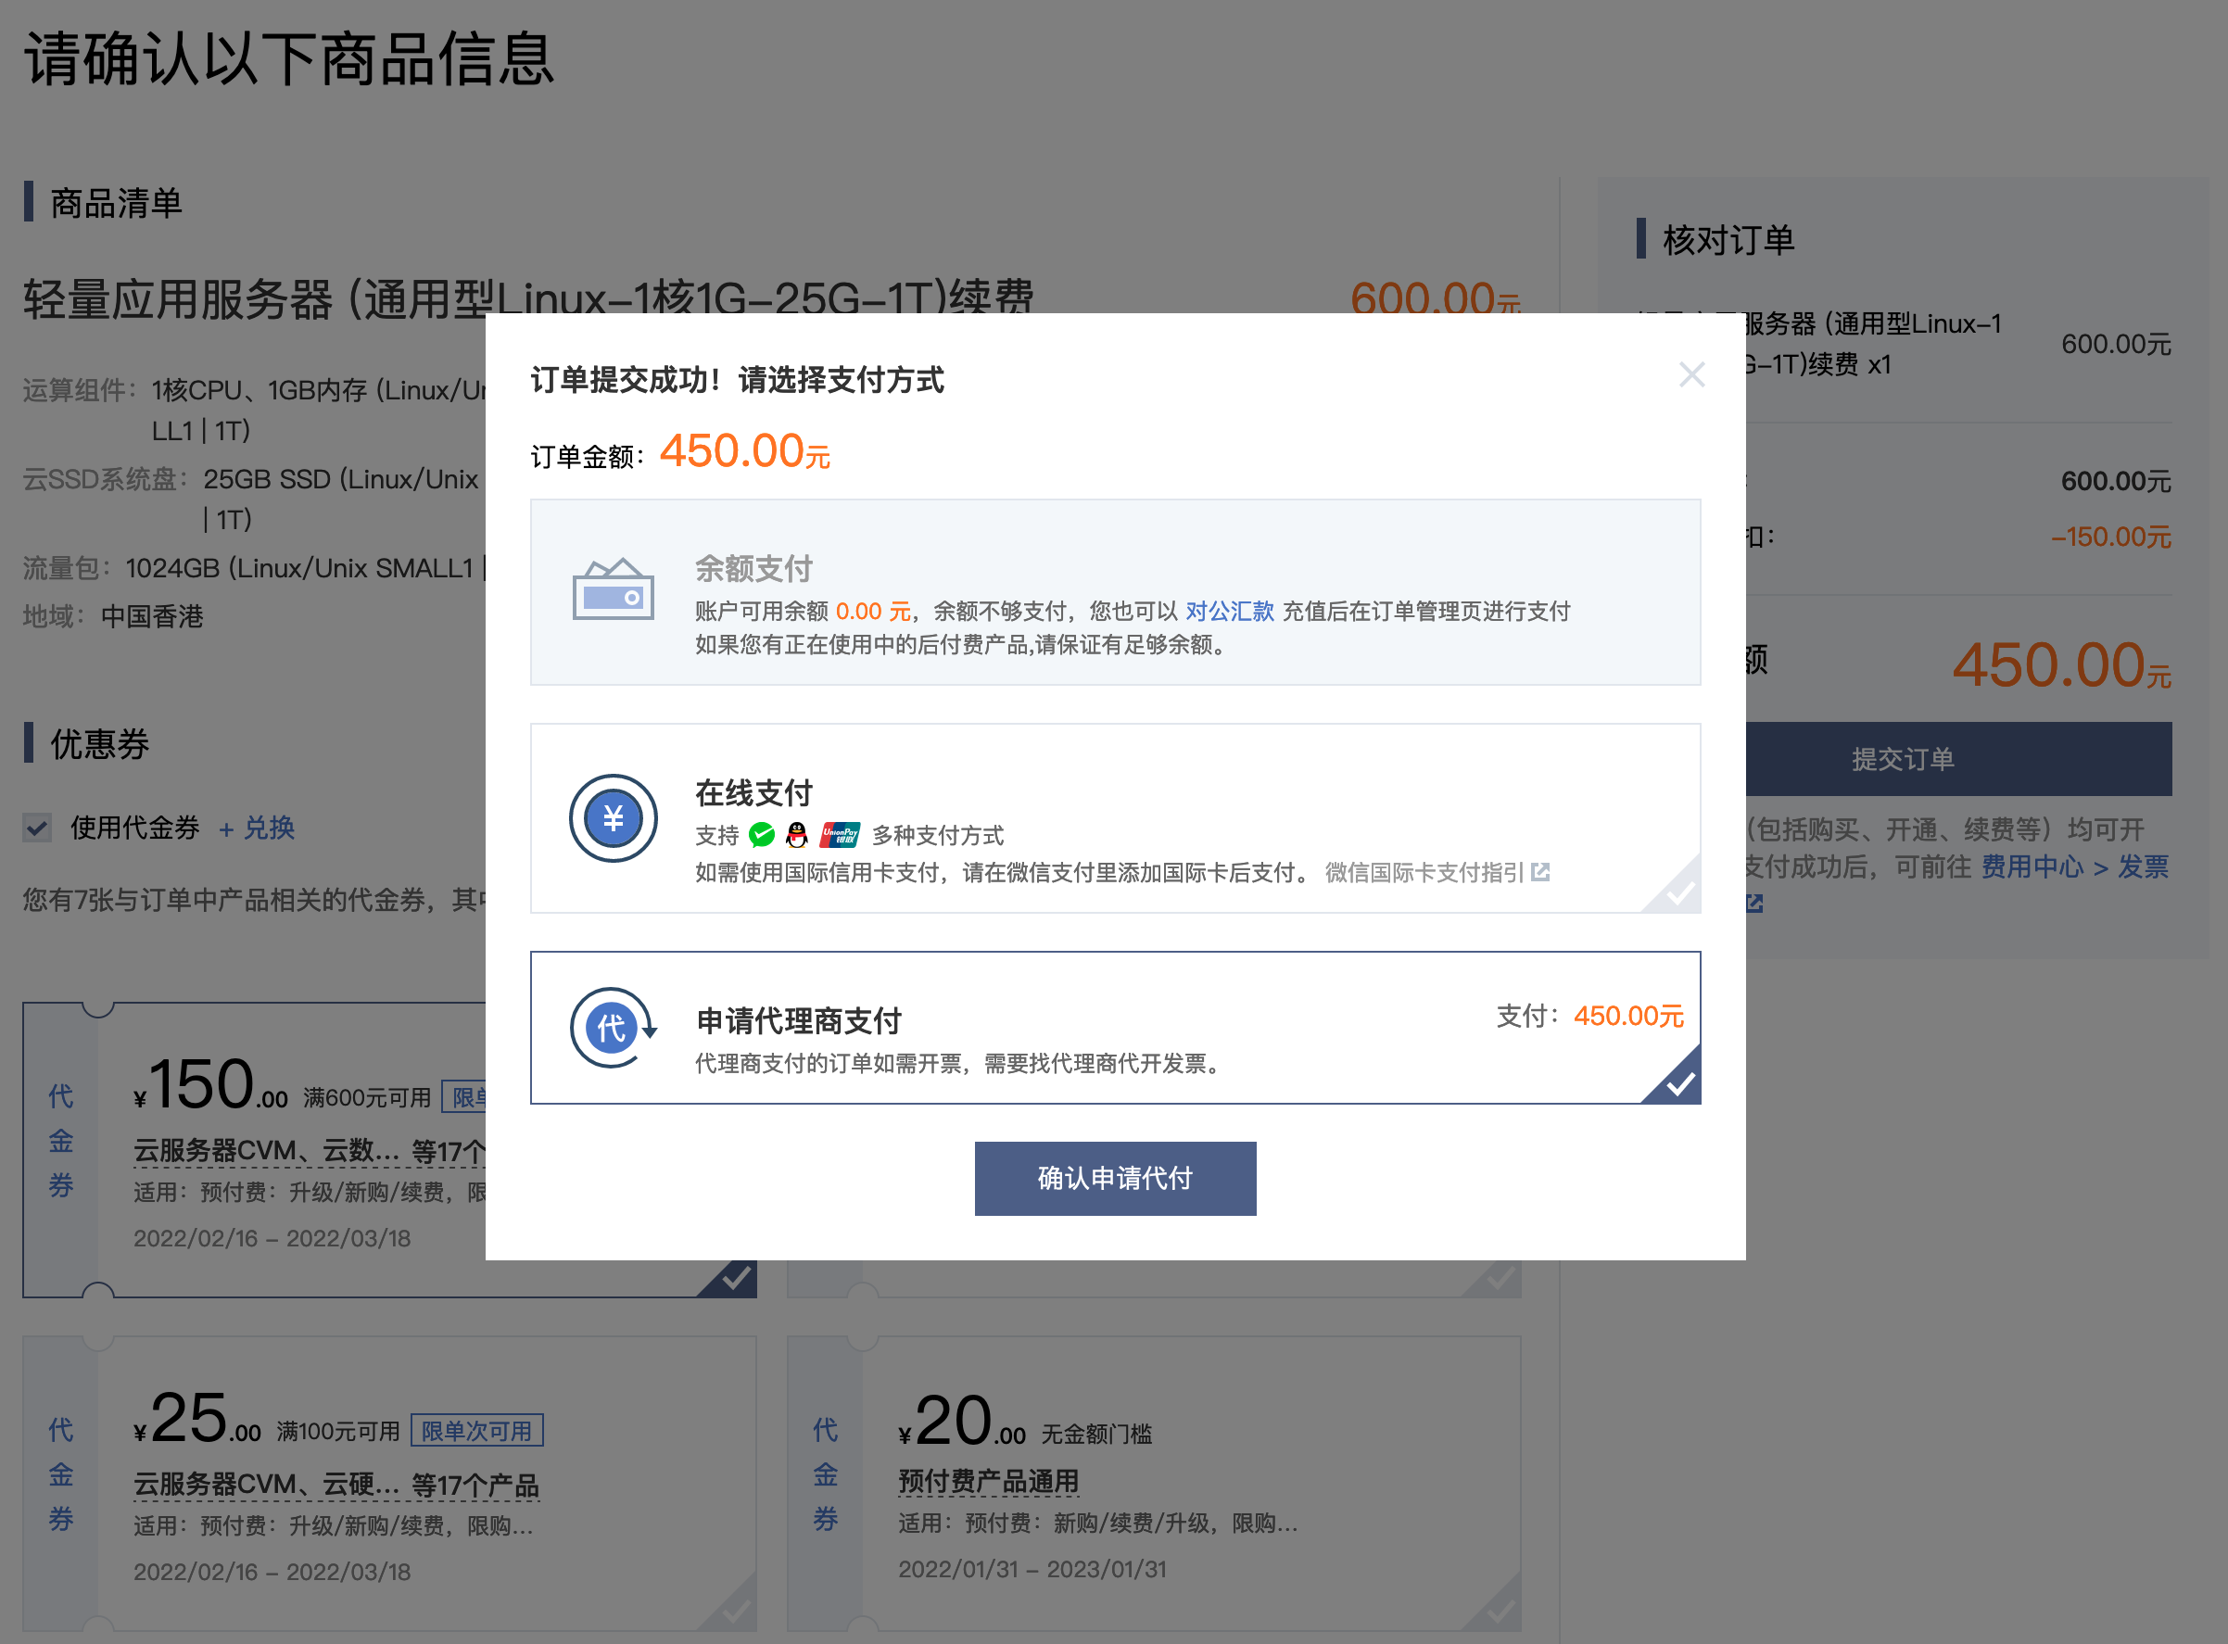Screen dimensions: 2228x1644
Task: Click the QQ wallet penguin icon
Action: pyautogui.click(x=797, y=834)
